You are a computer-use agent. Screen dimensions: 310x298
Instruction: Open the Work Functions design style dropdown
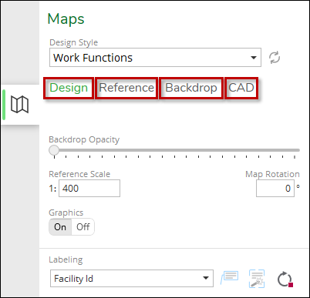[x=155, y=58]
